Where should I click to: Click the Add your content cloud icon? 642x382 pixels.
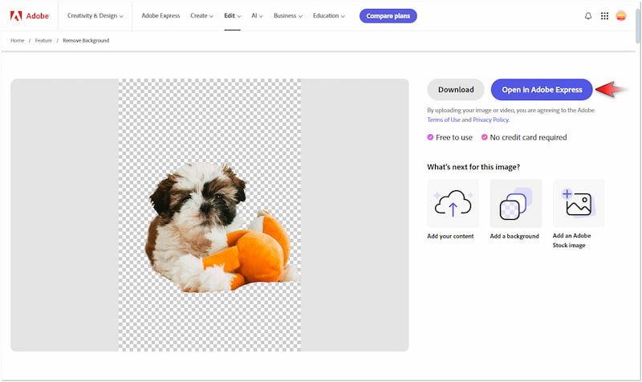[453, 203]
